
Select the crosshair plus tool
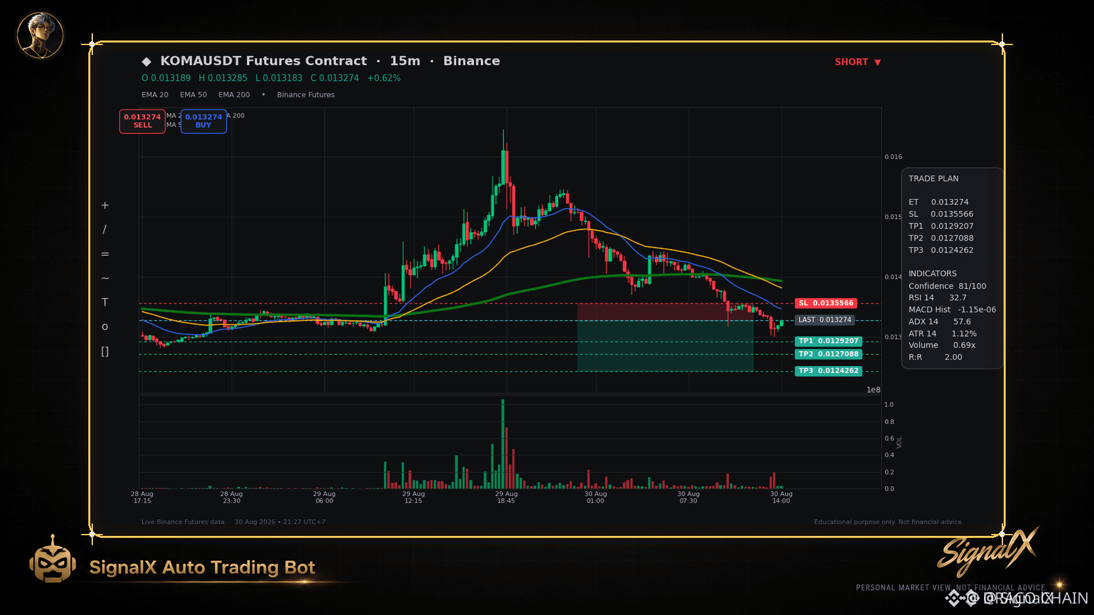pos(105,205)
